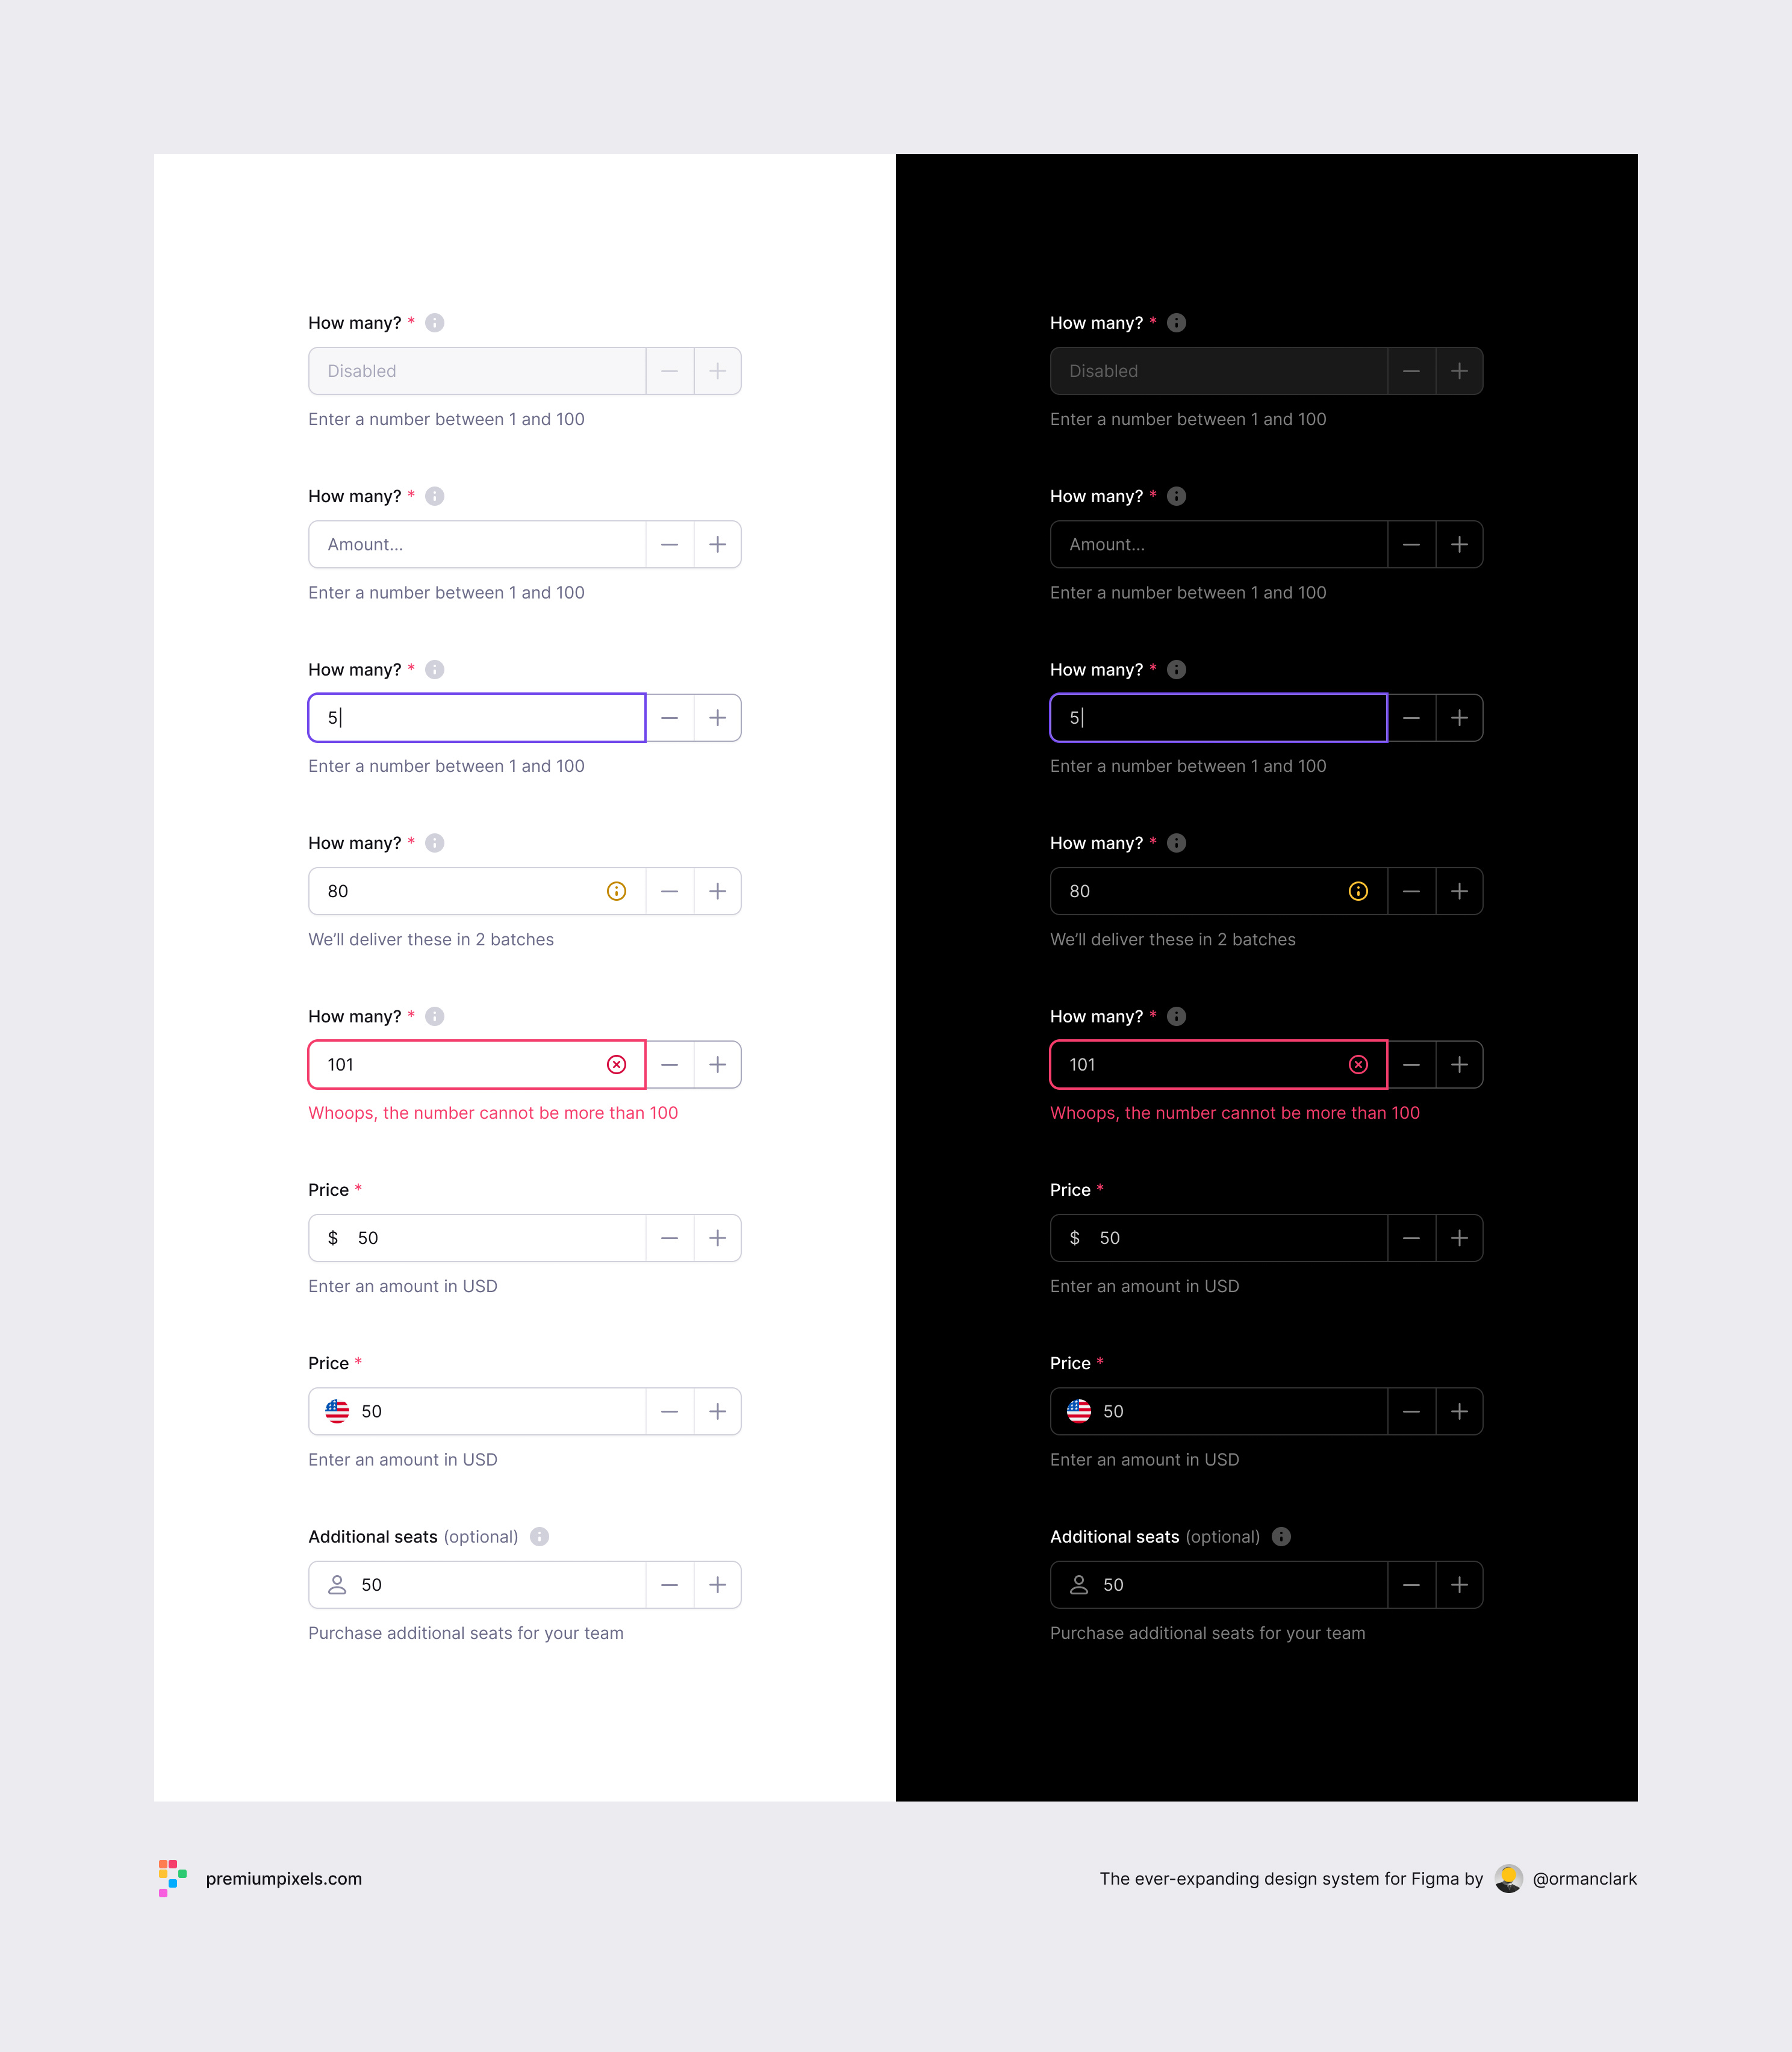The width and height of the screenshot is (1792, 2052).
Task: Click the warning icon inside the 80 input
Action: [x=616, y=891]
